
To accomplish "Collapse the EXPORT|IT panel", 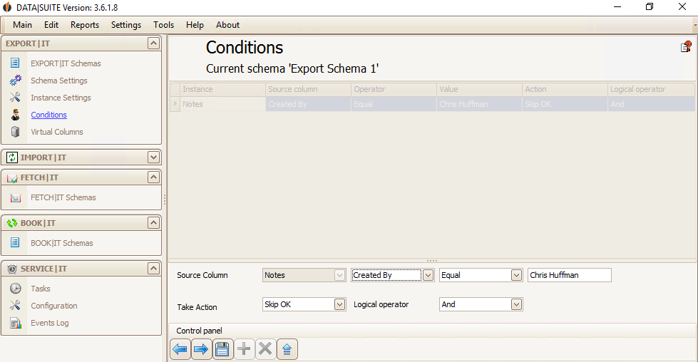I will click(x=153, y=43).
